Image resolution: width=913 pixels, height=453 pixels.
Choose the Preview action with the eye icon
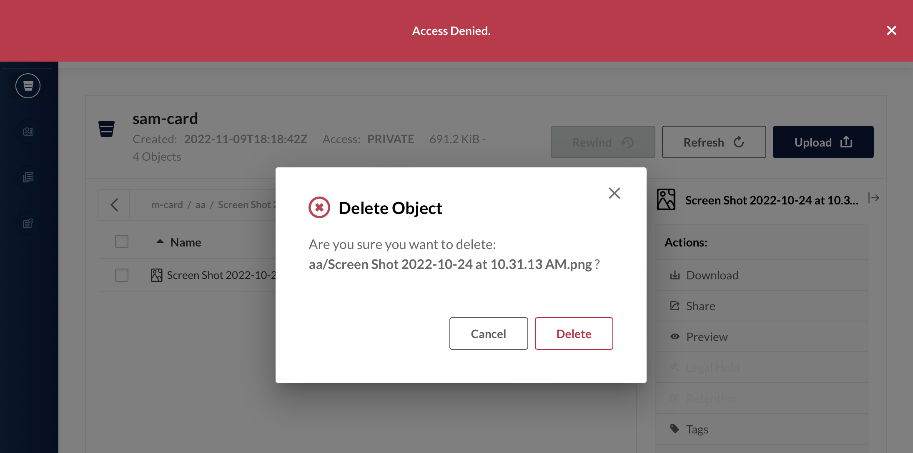pos(707,337)
